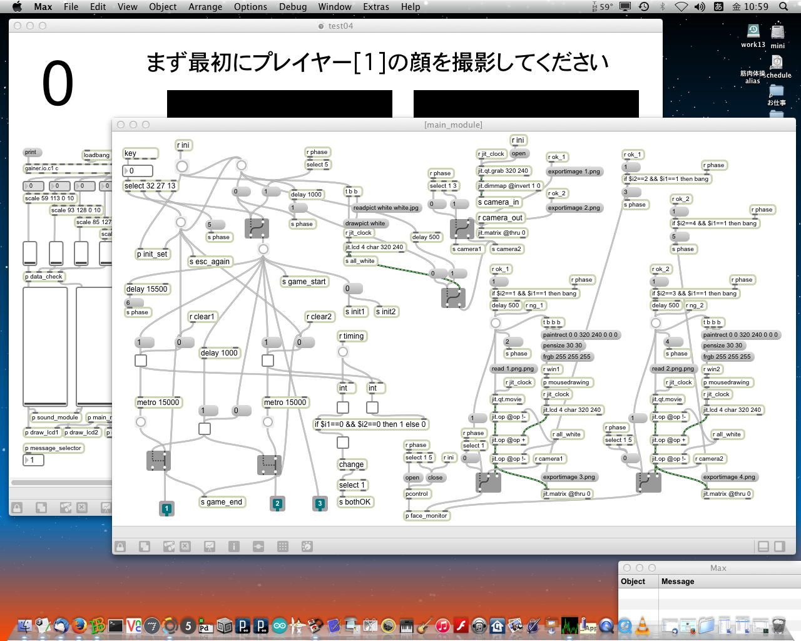Click the 'p init_set' subpatcher object
This screenshot has width=801, height=641.
click(x=153, y=254)
